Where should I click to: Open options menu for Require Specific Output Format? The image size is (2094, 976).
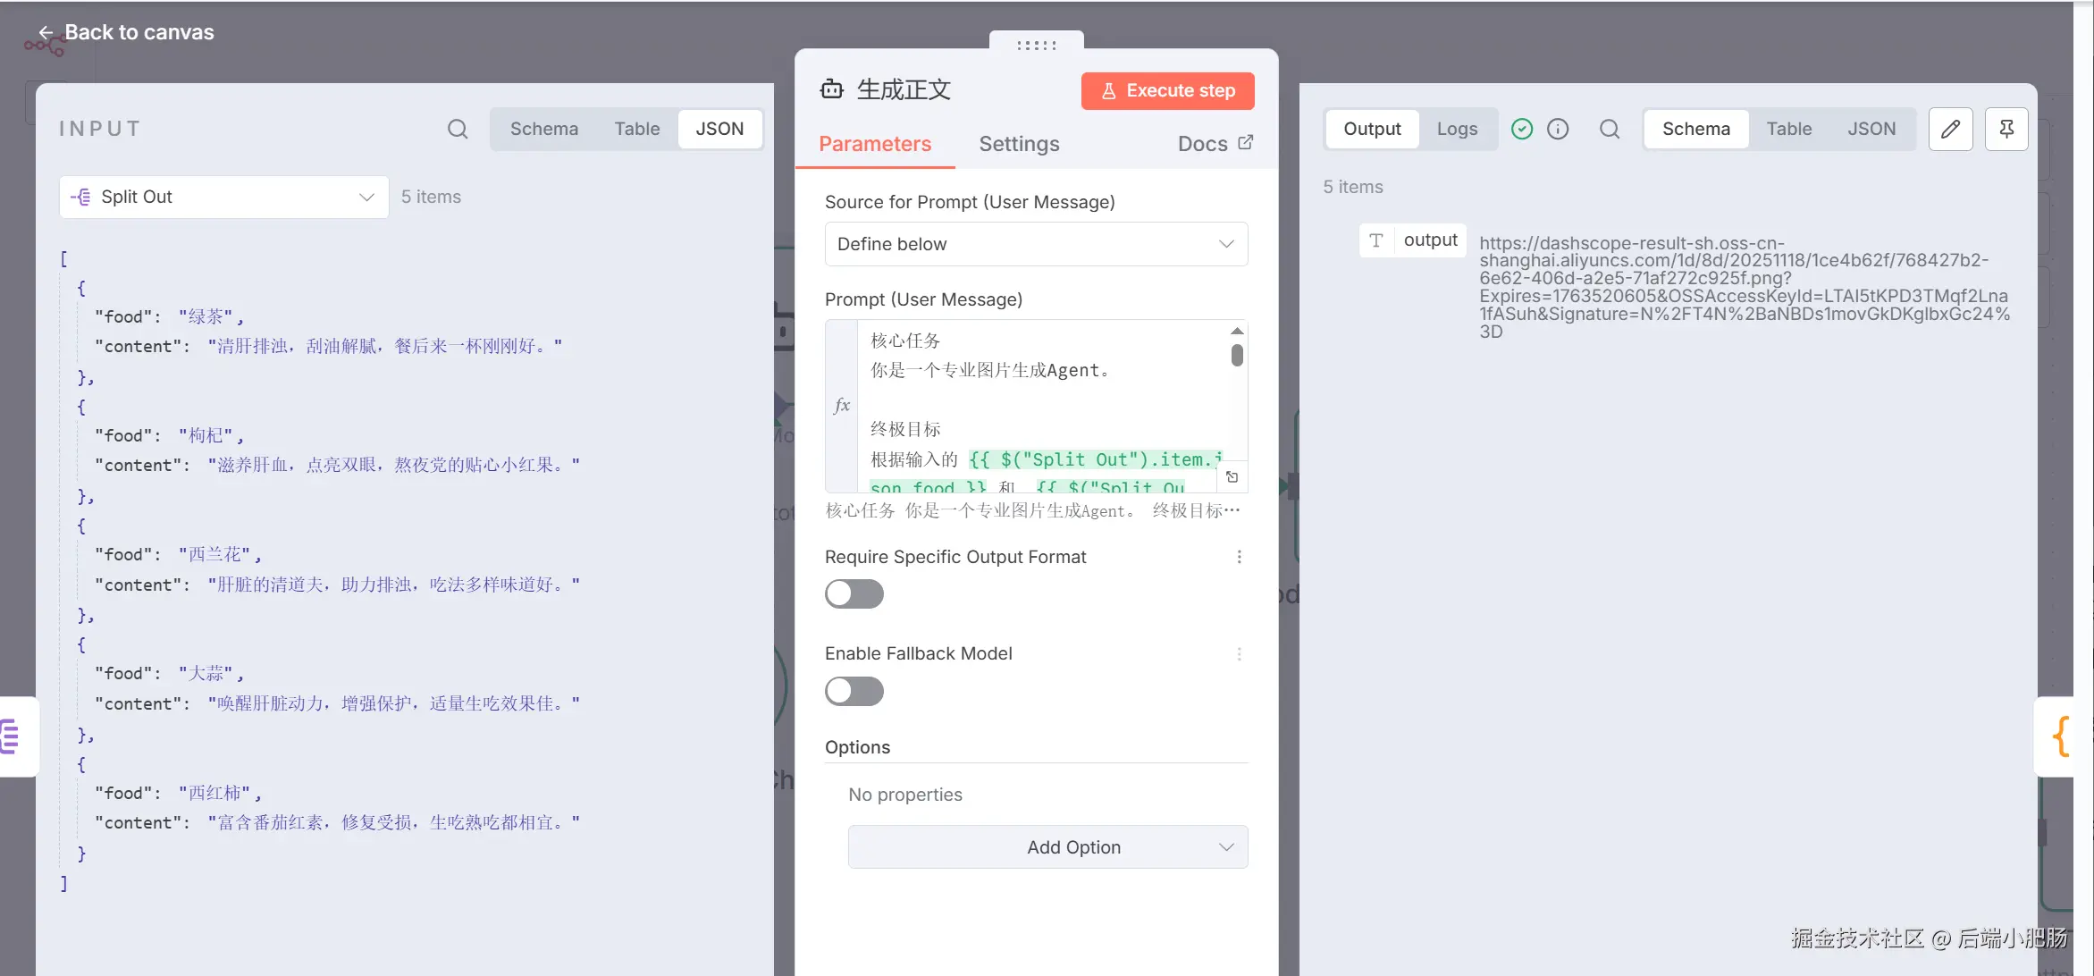pos(1239,557)
